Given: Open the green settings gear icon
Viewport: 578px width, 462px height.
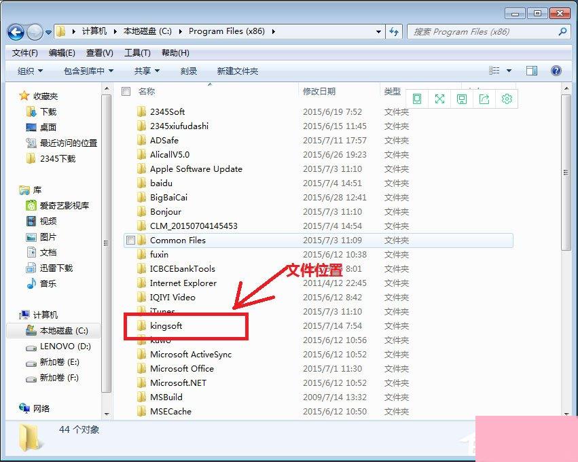Looking at the screenshot, I should pos(507,99).
